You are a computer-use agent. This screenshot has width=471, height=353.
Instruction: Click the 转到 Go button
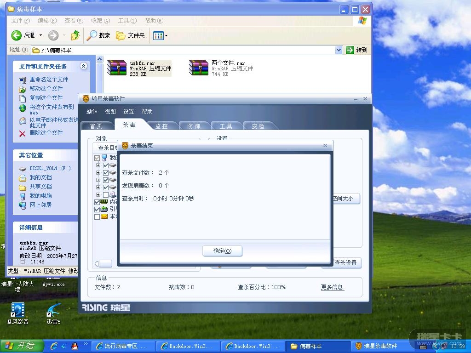357,50
